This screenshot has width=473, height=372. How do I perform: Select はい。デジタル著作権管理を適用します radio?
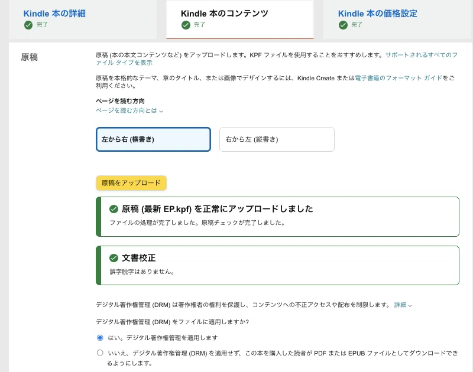click(100, 338)
